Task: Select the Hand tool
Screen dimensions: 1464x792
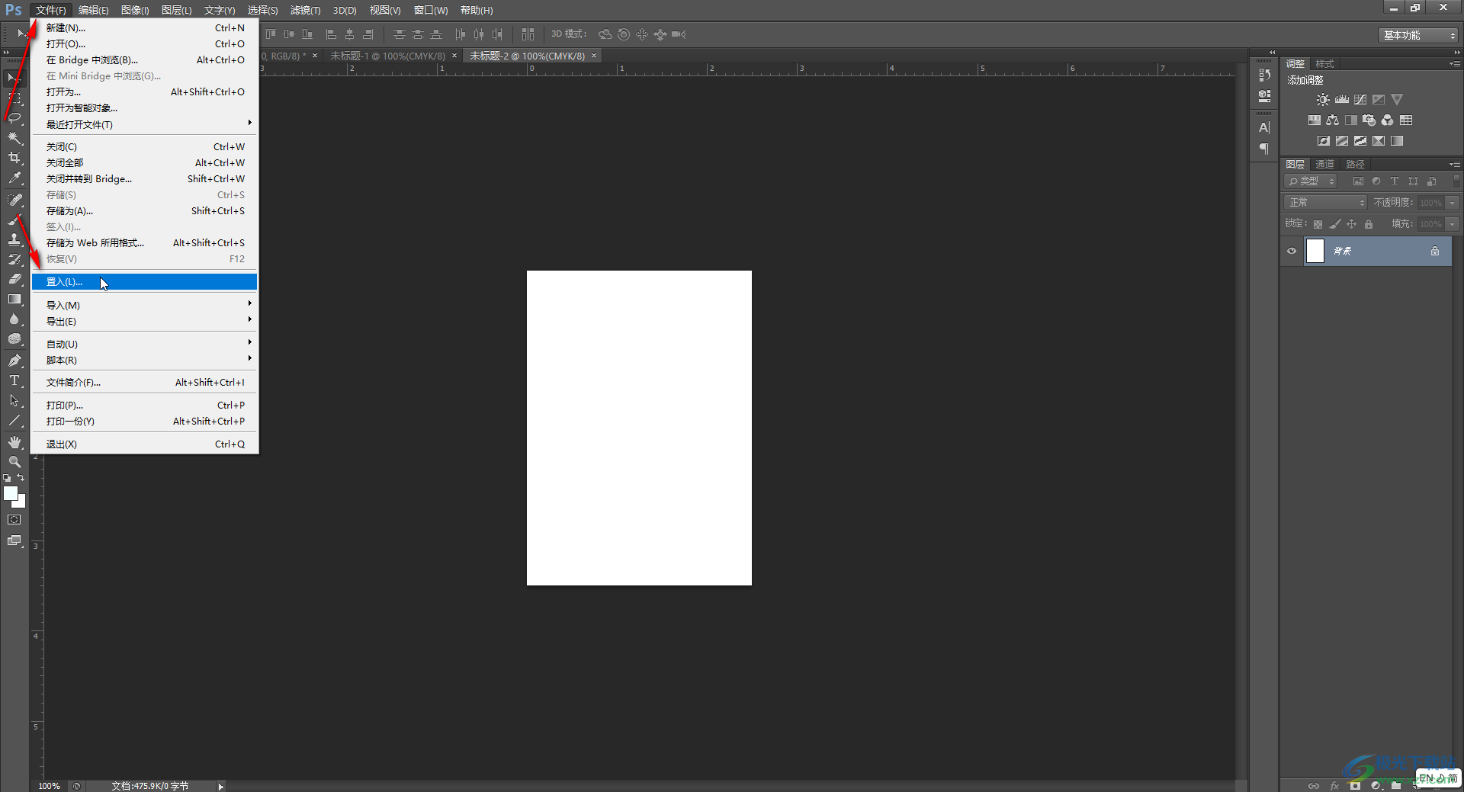Action: (14, 442)
